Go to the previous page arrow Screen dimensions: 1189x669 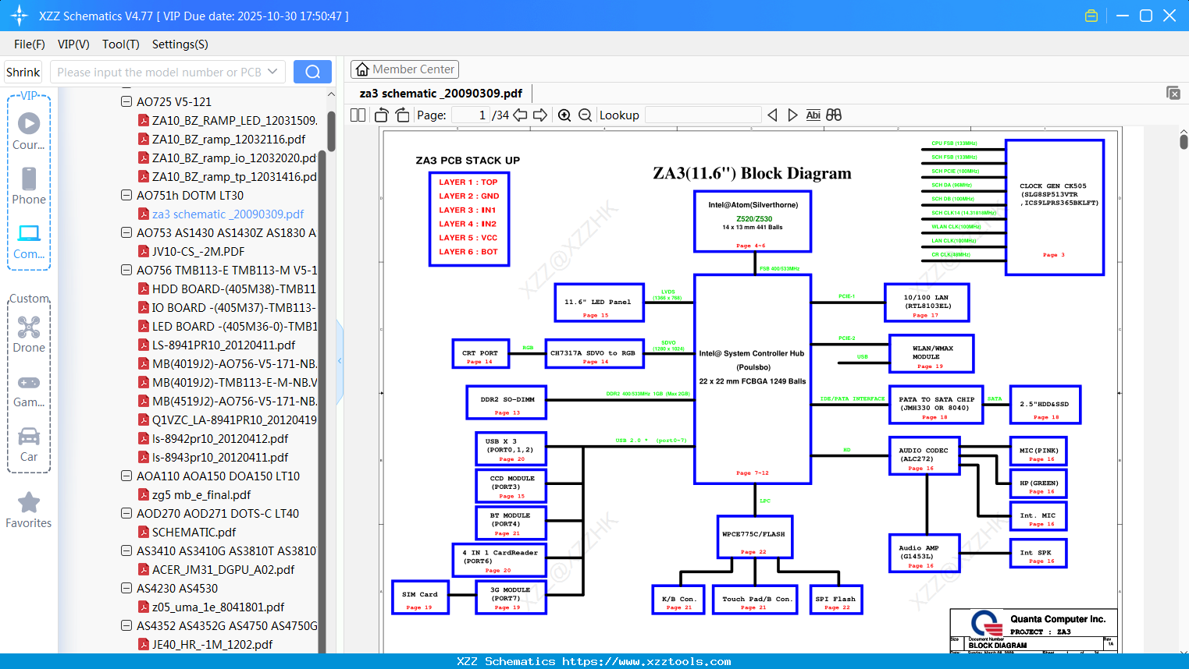tap(520, 115)
